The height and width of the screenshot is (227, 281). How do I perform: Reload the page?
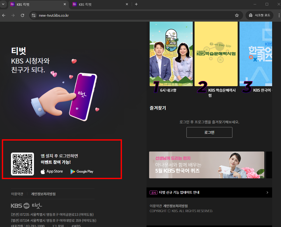click(22, 15)
